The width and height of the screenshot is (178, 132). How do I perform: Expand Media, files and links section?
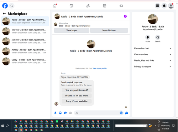pyautogui.click(x=153, y=60)
